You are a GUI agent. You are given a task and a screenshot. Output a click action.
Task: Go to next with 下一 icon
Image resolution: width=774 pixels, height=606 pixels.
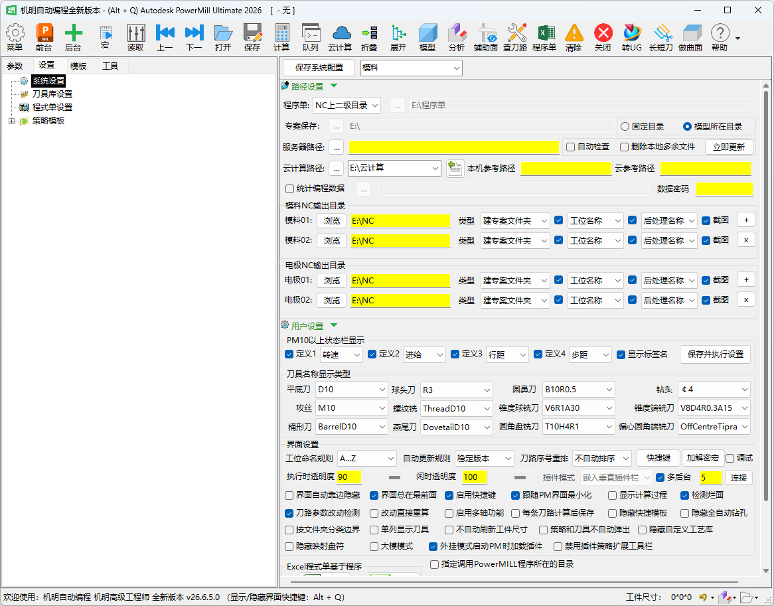pyautogui.click(x=194, y=38)
